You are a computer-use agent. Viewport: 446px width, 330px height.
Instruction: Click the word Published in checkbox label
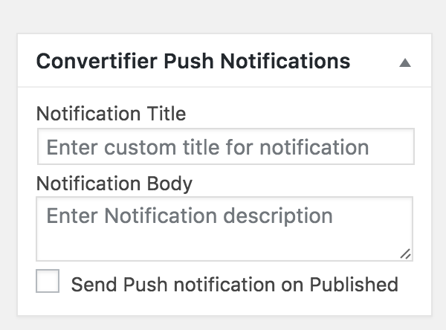(x=354, y=284)
